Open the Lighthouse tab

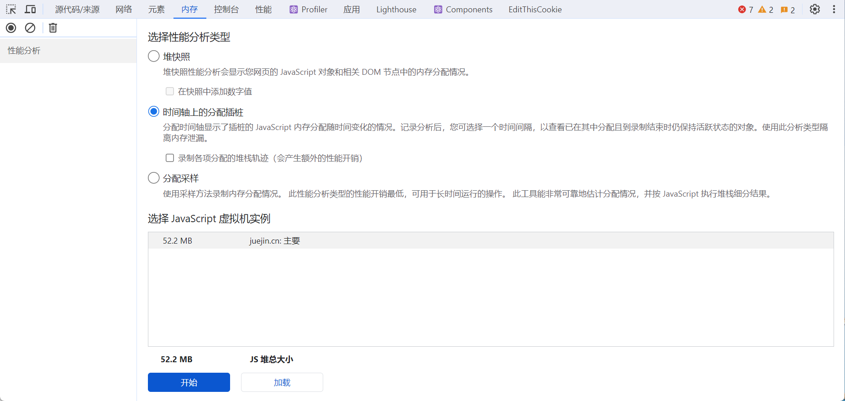[x=396, y=9]
